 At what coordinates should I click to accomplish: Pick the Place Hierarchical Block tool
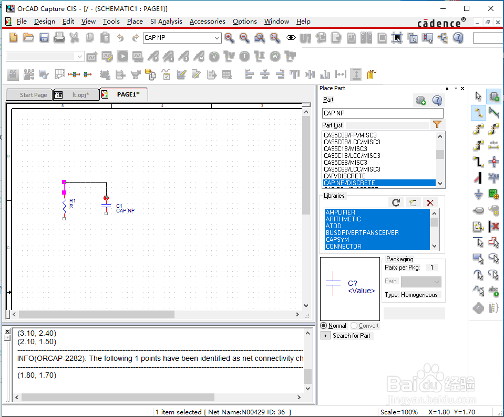(493, 194)
